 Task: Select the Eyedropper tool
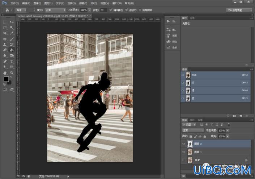click(x=12, y=33)
